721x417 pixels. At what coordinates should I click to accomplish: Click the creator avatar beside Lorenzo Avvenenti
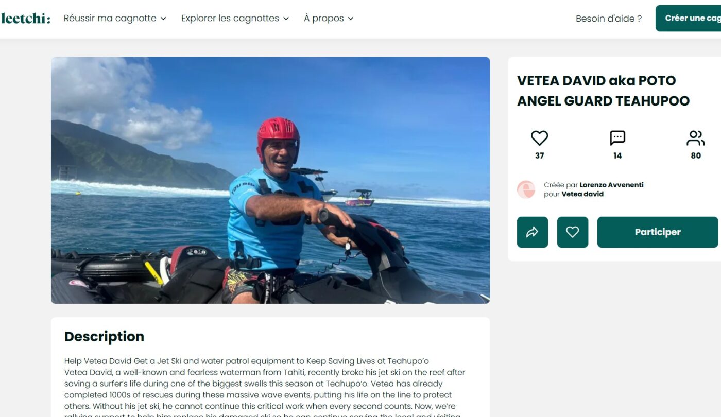click(526, 189)
